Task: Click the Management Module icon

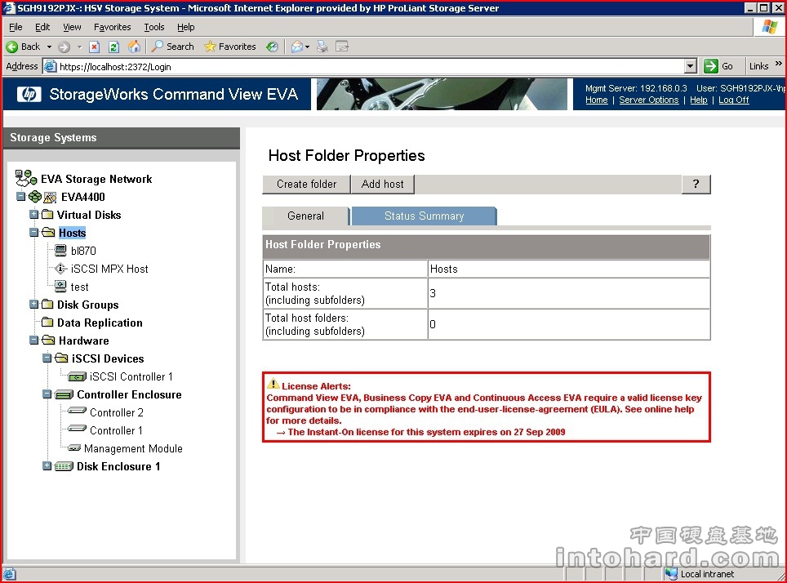Action: [74, 448]
